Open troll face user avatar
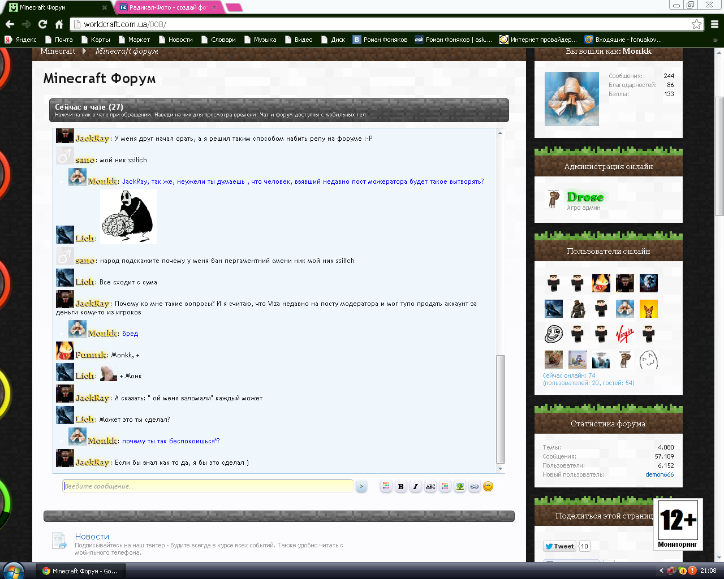Image resolution: width=724 pixels, height=579 pixels. click(554, 334)
